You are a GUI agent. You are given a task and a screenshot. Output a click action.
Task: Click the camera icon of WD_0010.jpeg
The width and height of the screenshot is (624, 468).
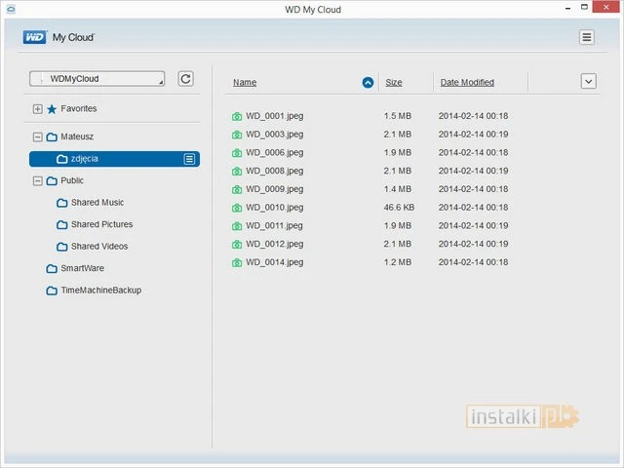click(237, 208)
